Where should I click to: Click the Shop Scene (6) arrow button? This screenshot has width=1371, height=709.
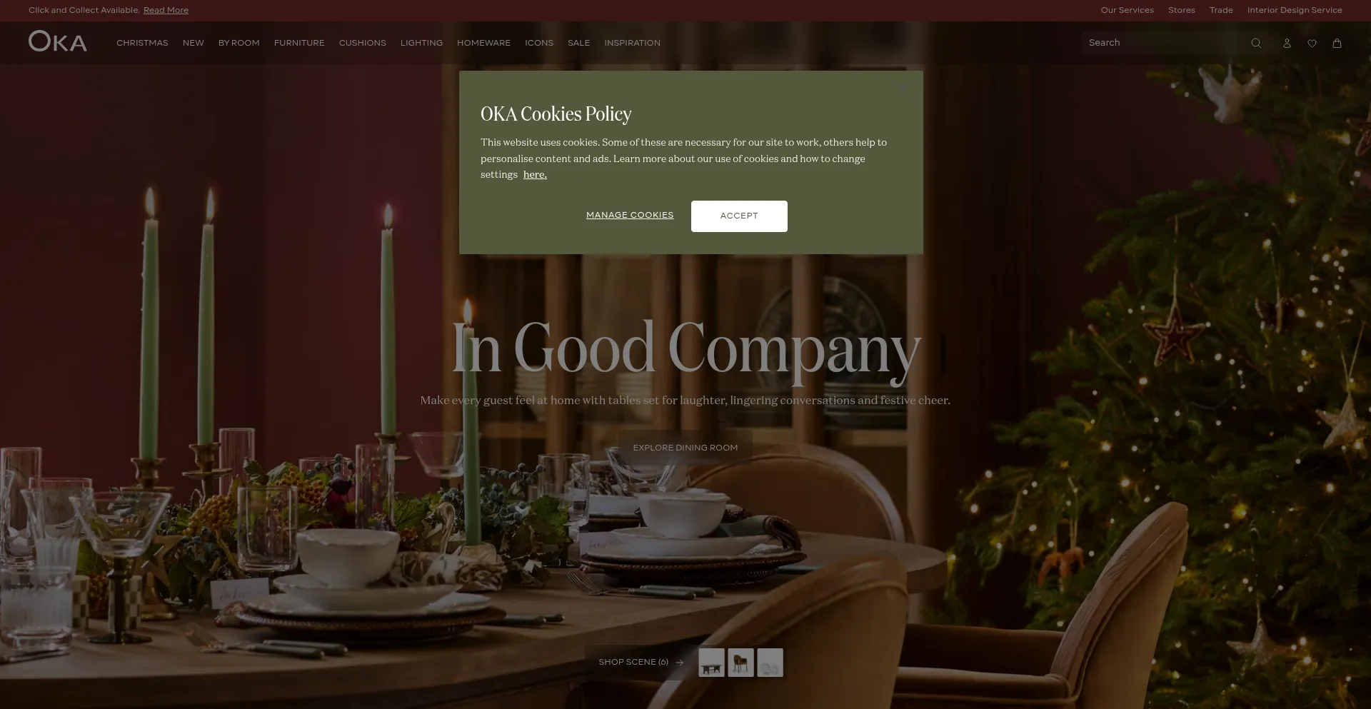641,663
